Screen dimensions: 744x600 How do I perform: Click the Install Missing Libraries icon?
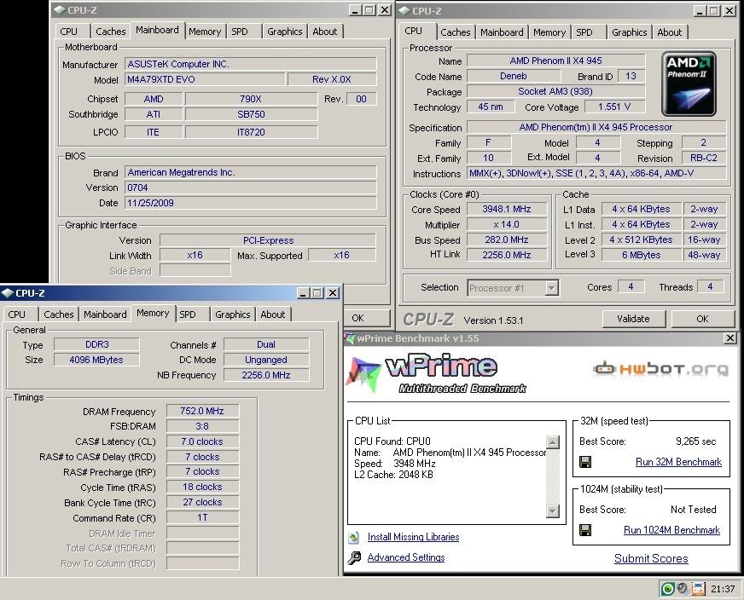coord(354,538)
